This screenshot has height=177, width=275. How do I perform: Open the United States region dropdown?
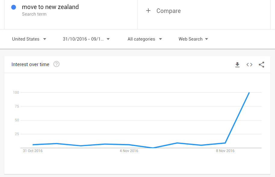(x=29, y=39)
